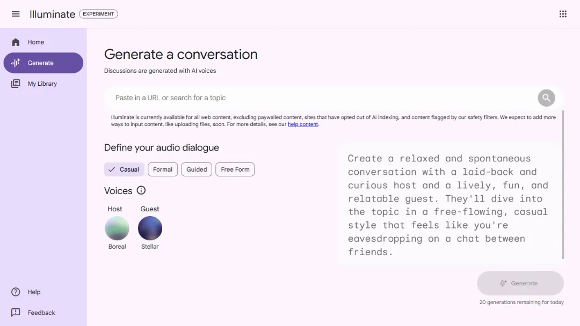Image resolution: width=580 pixels, height=326 pixels.
Task: Click the Generate conversation button
Action: pos(520,283)
